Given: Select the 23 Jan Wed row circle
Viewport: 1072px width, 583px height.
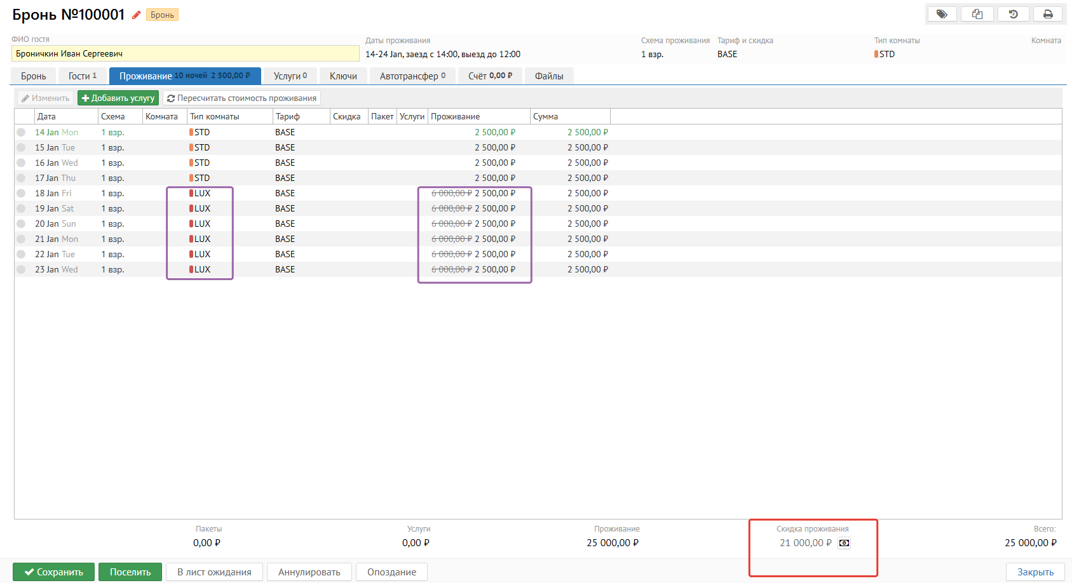Looking at the screenshot, I should tap(21, 269).
